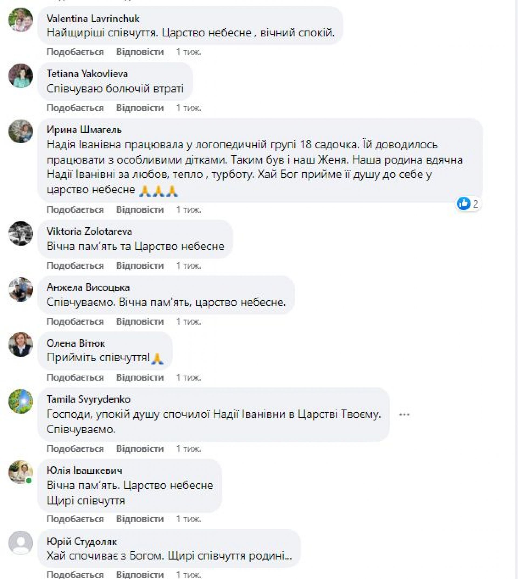Viewport: 518px width, 579px height.
Task: Click Юрій Студоляк's default avatar
Action: coord(21,543)
